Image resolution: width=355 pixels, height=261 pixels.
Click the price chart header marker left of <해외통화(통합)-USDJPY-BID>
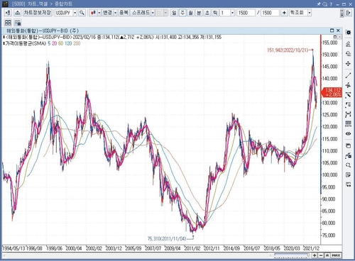tap(4, 37)
